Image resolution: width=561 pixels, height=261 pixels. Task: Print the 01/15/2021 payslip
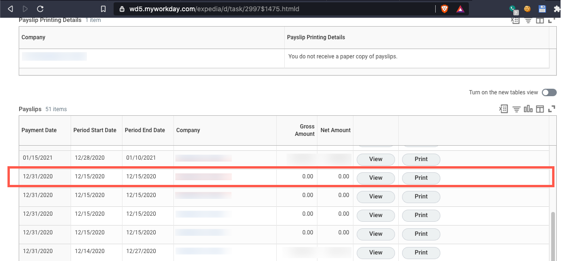pyautogui.click(x=421, y=159)
